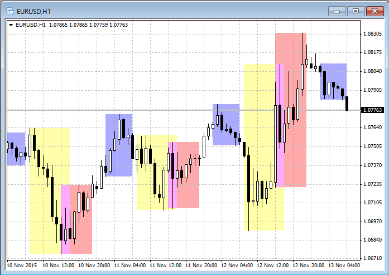The width and height of the screenshot is (389, 275).
Task: Click the 12 Nov 12:00 time label
Action: [x=273, y=266]
